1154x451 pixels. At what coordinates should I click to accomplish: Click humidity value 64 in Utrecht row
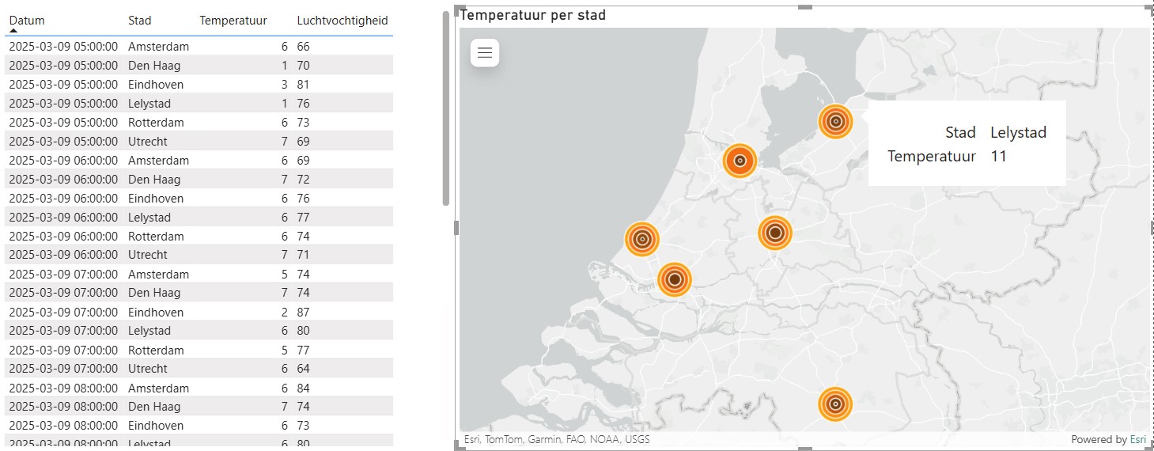click(x=303, y=369)
